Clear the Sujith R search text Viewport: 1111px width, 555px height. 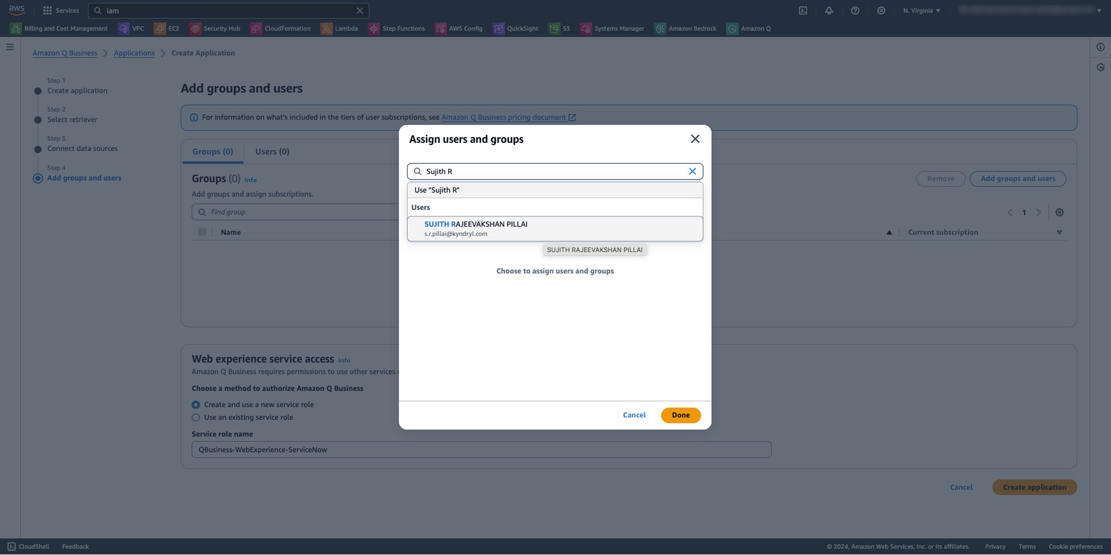click(x=692, y=171)
